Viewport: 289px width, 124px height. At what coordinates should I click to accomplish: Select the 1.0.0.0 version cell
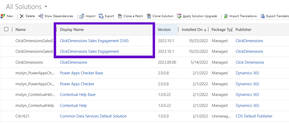click(163, 116)
